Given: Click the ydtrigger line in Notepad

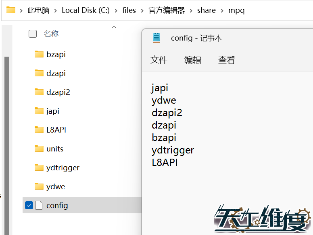Looking at the screenshot, I should (x=173, y=150).
